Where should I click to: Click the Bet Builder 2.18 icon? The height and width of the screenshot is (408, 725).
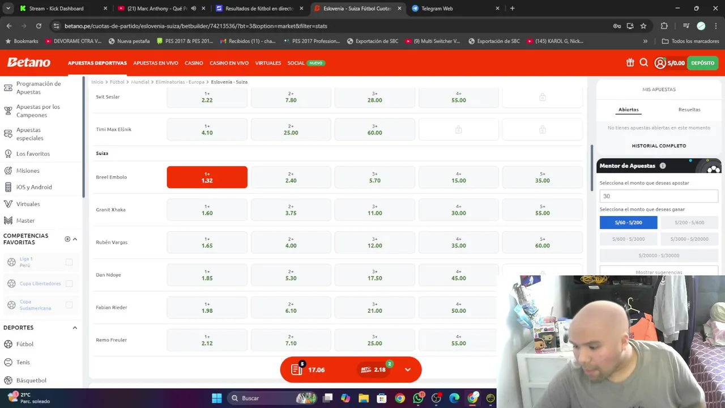(366, 369)
